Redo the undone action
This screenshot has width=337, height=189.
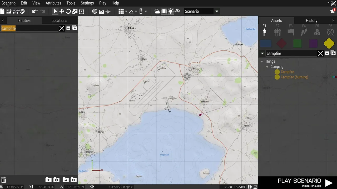click(x=42, y=11)
